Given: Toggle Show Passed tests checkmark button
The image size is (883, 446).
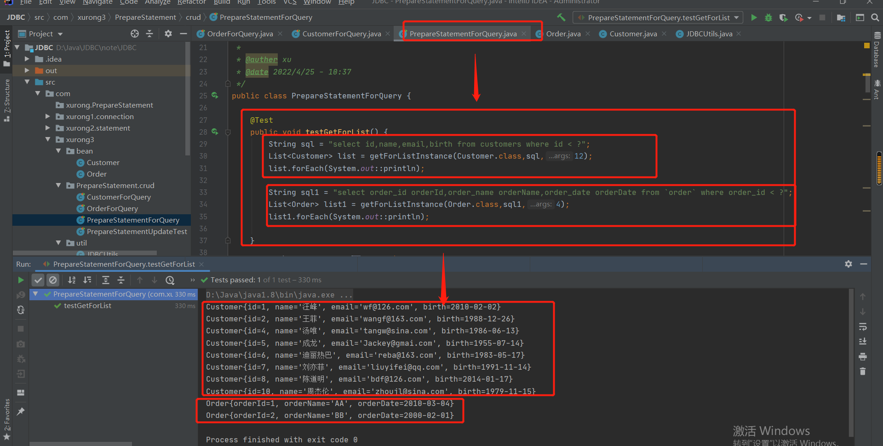Looking at the screenshot, I should 38,280.
